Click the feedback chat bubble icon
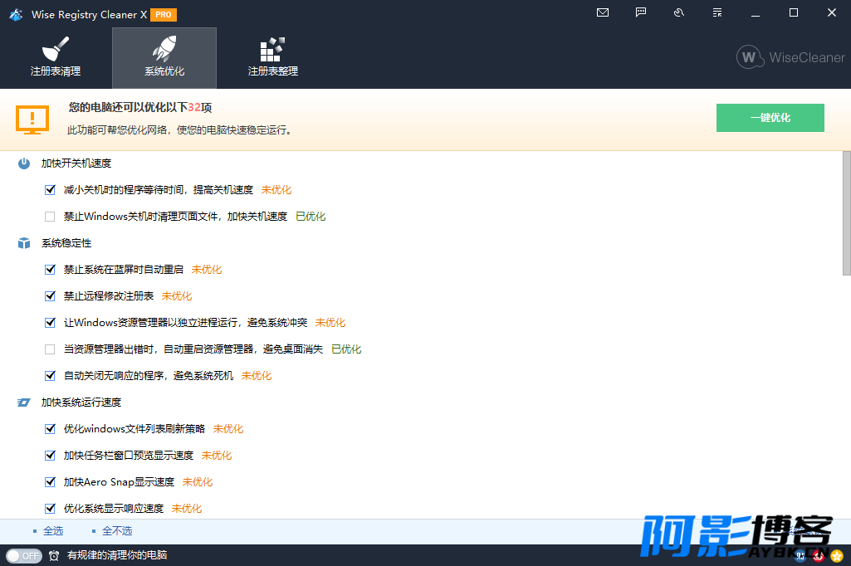 [x=641, y=12]
